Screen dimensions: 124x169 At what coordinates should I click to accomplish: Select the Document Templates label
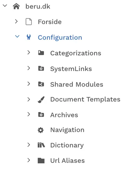(85, 99)
